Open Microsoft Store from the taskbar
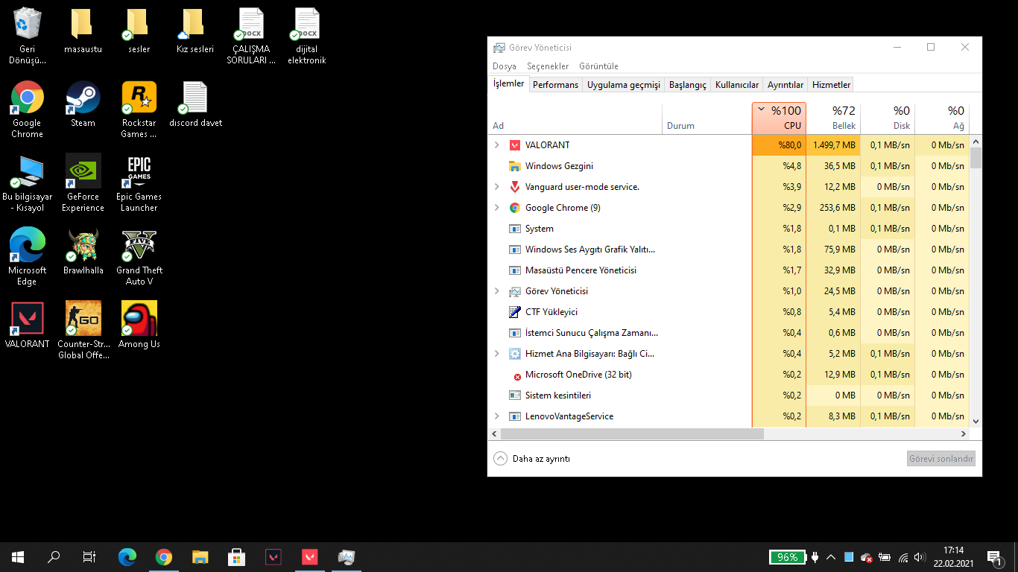Image resolution: width=1018 pixels, height=572 pixels. (x=237, y=556)
